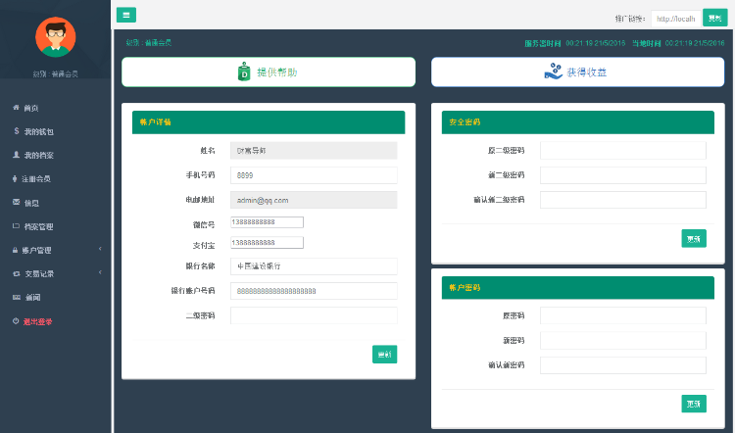Focus the 原二级密码 input field

[622, 150]
